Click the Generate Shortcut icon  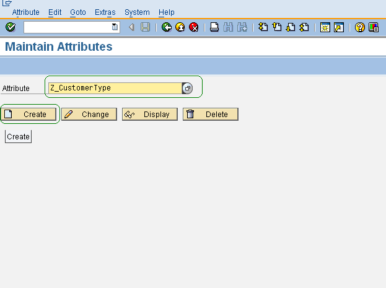[x=339, y=27]
